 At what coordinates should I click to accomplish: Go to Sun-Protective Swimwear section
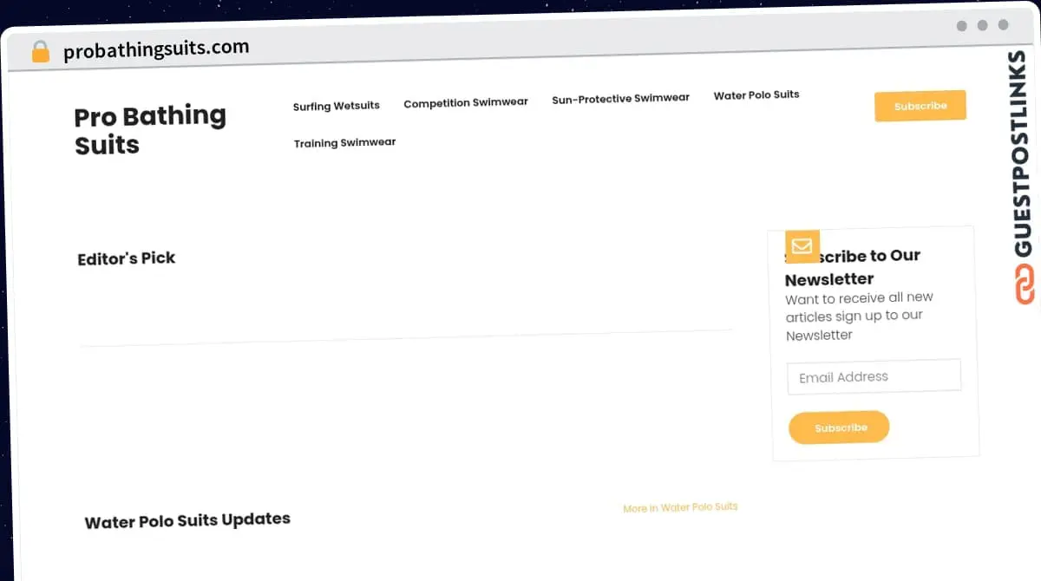coord(621,98)
